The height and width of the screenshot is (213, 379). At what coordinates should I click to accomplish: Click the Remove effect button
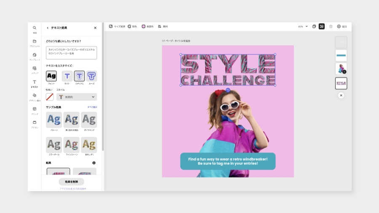point(71,181)
